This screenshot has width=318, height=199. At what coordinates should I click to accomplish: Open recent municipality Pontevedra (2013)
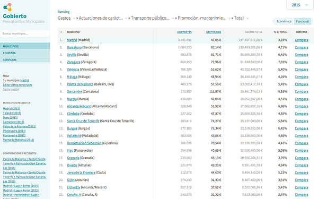14,131
